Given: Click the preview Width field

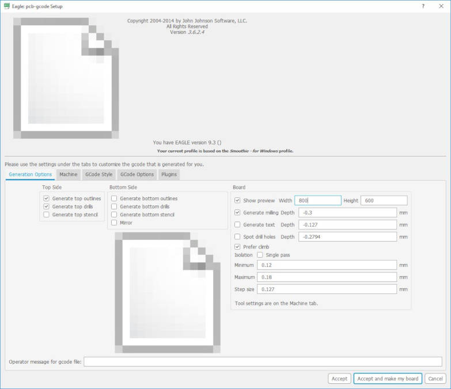Looking at the screenshot, I should click(x=318, y=200).
